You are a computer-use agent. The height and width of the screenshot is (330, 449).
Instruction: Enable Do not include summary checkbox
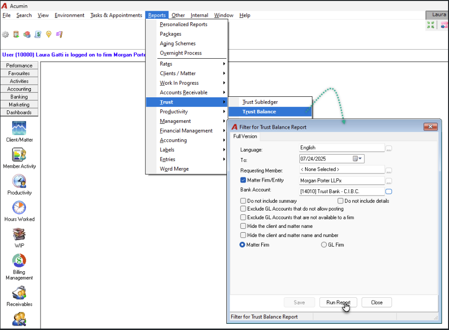243,201
